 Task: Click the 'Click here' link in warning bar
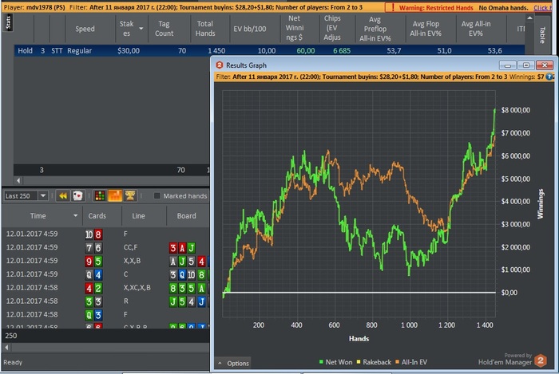[542, 8]
